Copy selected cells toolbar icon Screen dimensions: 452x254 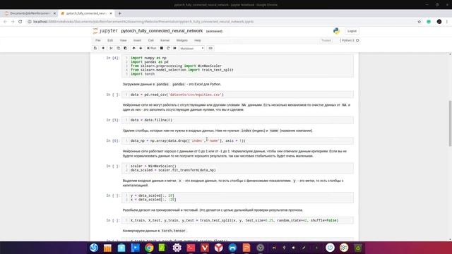[x=118, y=49]
